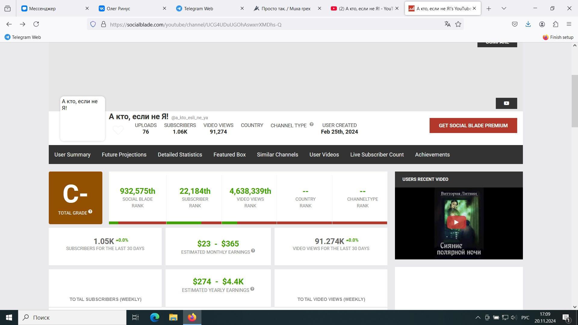The image size is (578, 325).
Task: Click the address bar URL field
Action: [x=271, y=25]
